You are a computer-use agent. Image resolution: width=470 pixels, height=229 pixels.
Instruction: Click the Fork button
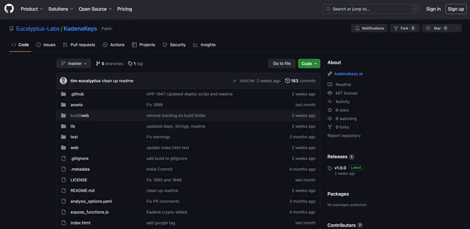point(405,28)
